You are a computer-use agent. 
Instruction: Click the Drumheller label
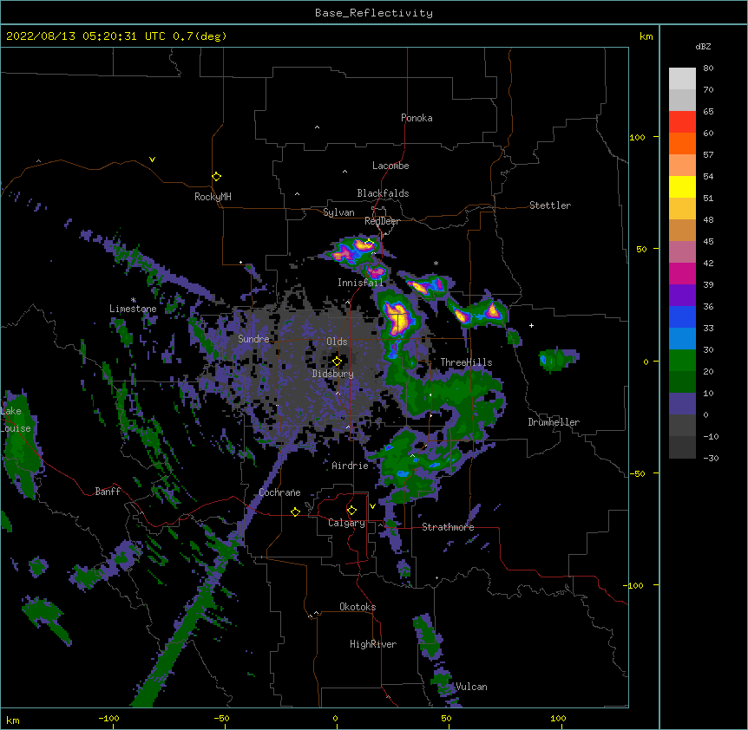tap(554, 422)
